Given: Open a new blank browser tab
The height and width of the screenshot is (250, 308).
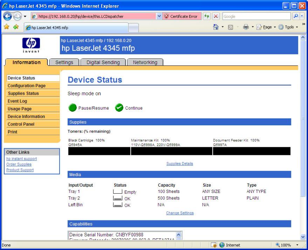Looking at the screenshot, I should coord(134,28).
